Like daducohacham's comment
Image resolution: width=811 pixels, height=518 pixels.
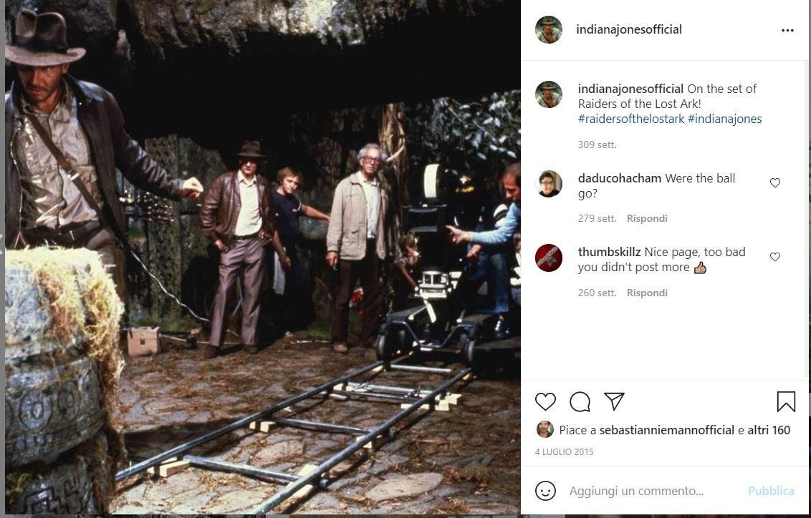pyautogui.click(x=774, y=183)
